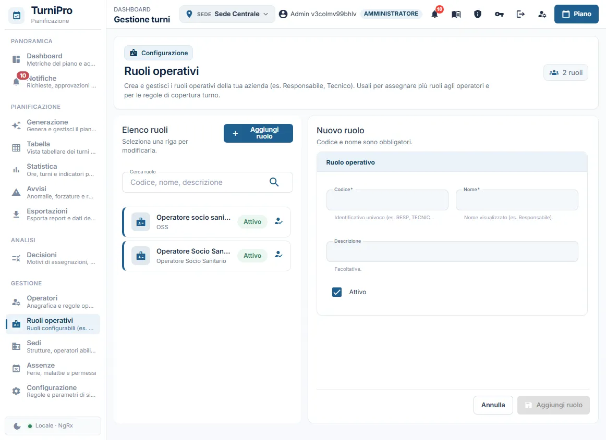Open Generazione section

(x=53, y=125)
